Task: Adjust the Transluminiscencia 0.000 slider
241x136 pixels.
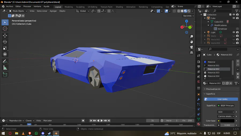Action: [x=227, y=125]
